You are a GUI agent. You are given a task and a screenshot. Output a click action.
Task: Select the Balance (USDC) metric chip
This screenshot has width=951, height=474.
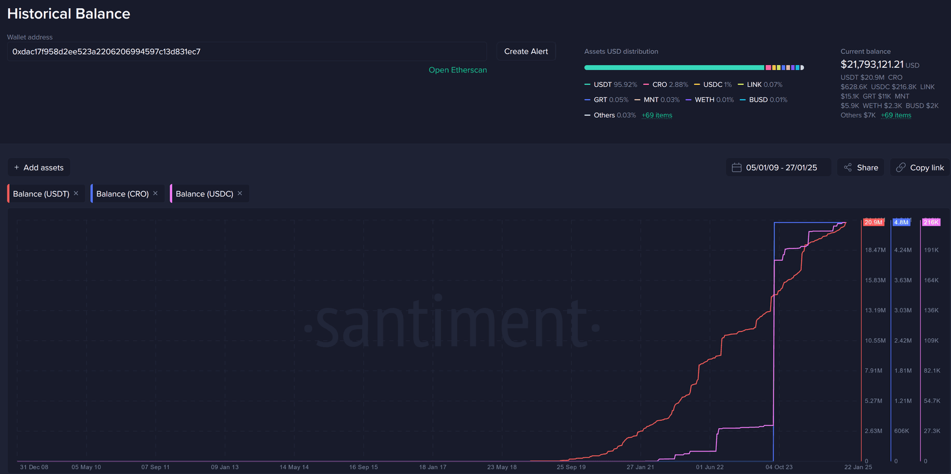coord(204,194)
